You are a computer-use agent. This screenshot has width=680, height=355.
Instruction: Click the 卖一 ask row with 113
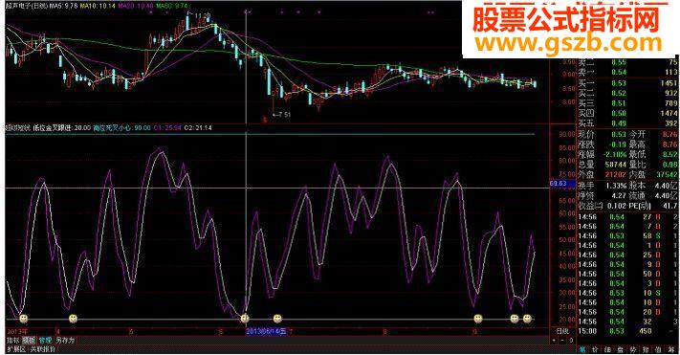pos(627,72)
